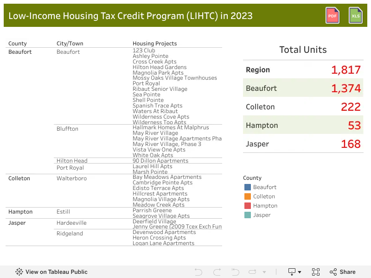Click the Tableau logo icon in footer

click(x=19, y=272)
